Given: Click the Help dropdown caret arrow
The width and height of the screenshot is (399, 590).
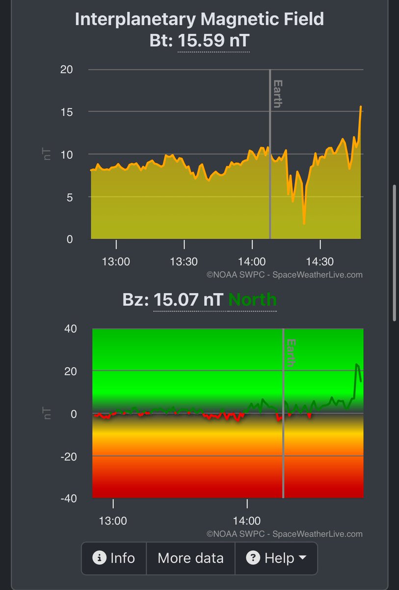Looking at the screenshot, I should click(302, 558).
